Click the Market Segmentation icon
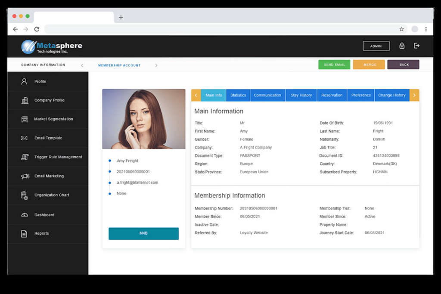Image resolution: width=441 pixels, height=294 pixels. tap(25, 119)
